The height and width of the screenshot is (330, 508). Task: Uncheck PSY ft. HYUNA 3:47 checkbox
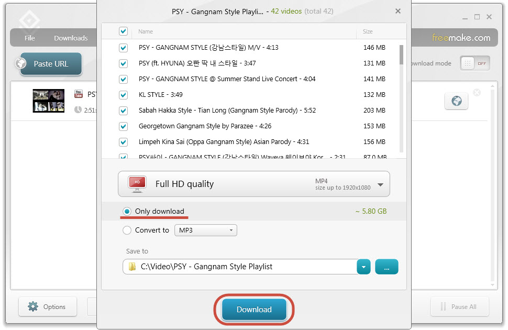point(123,63)
